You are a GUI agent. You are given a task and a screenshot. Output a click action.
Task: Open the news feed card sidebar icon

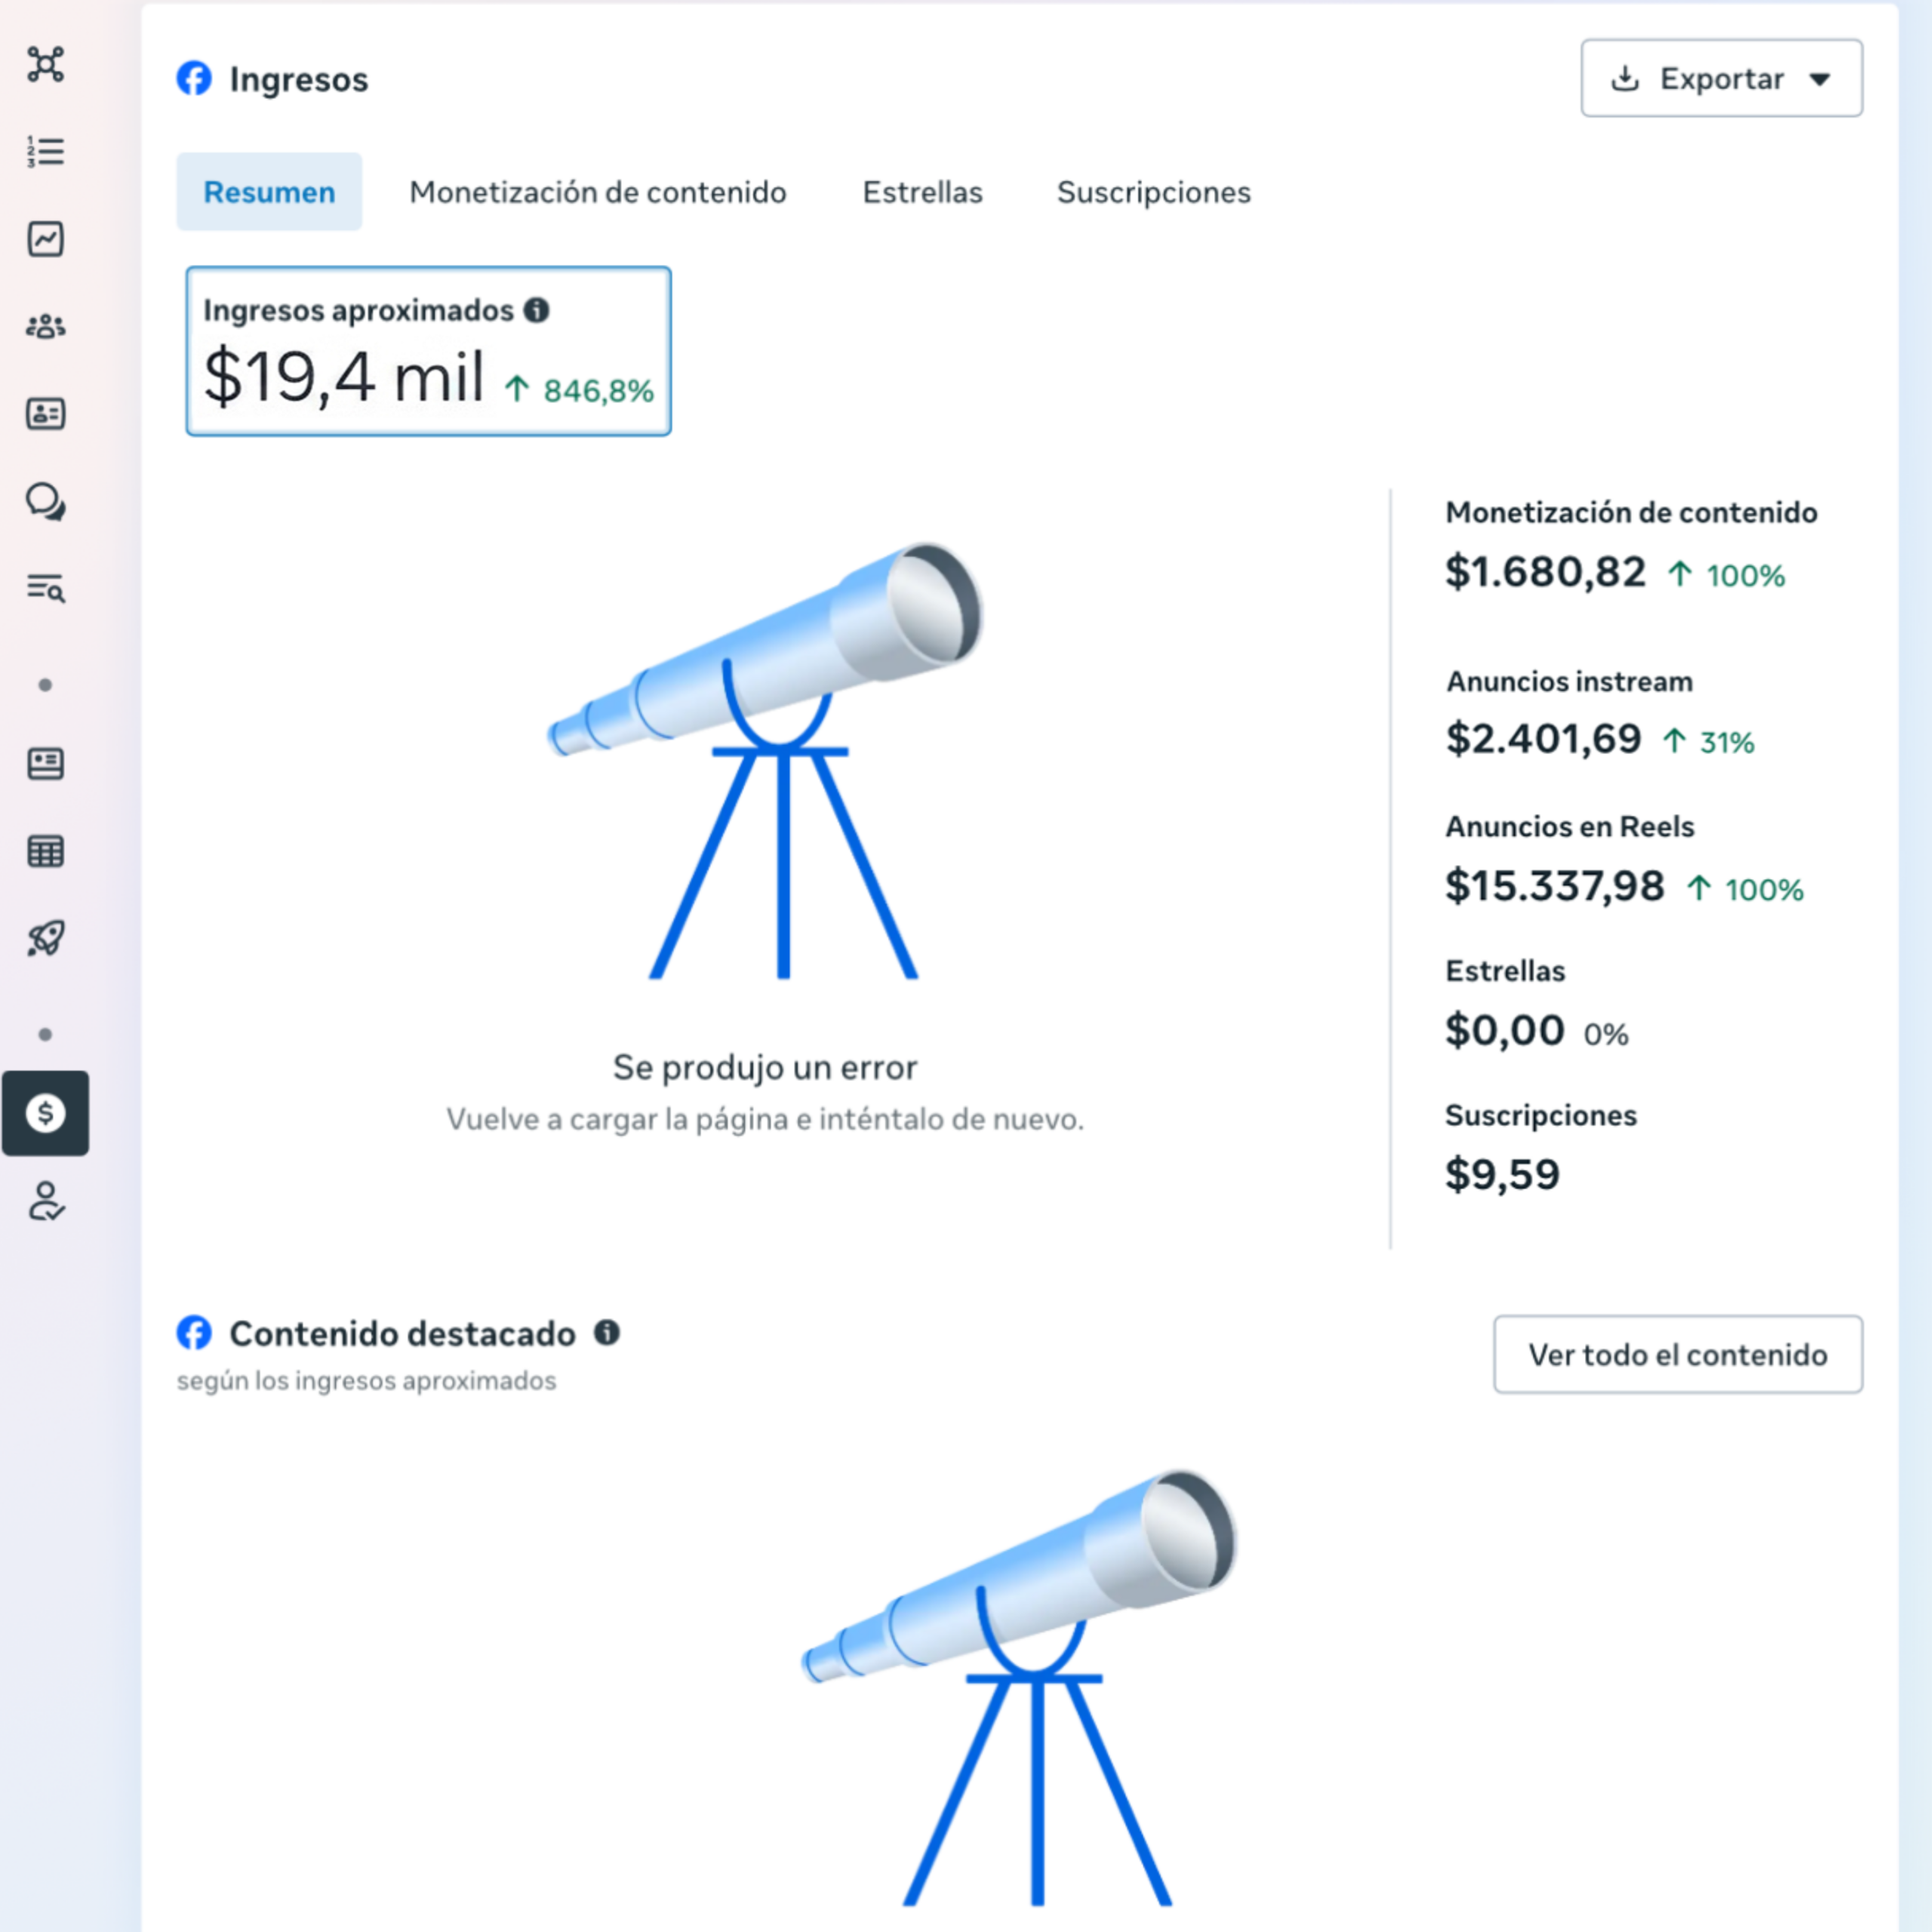[45, 763]
